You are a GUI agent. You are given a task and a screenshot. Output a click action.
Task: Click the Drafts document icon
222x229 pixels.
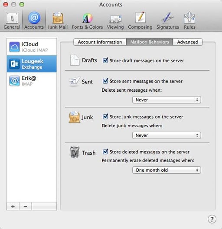(x=75, y=60)
